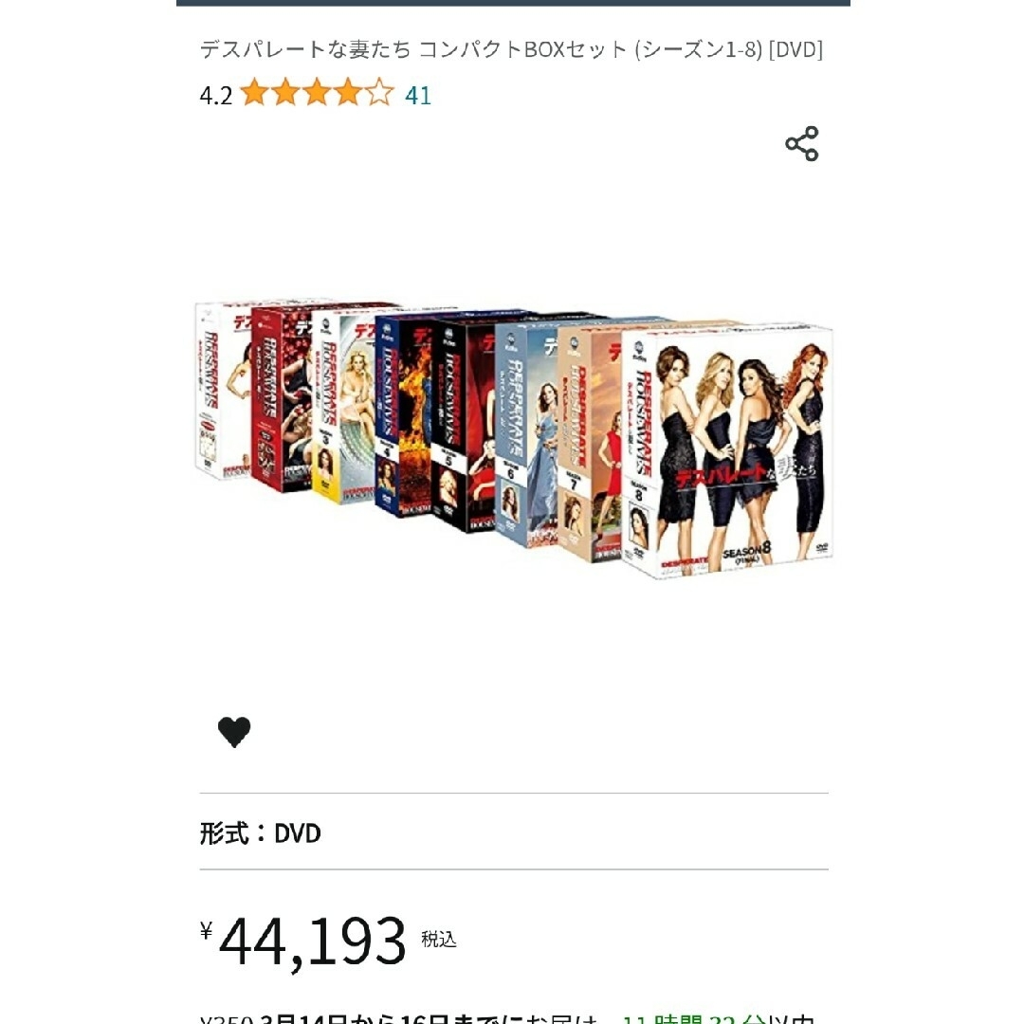Click the third orange rating star

317,93
